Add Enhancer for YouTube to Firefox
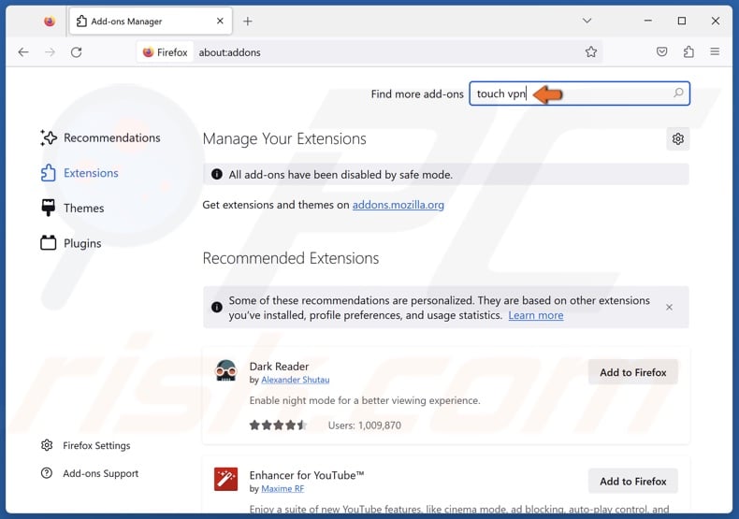 [632, 481]
